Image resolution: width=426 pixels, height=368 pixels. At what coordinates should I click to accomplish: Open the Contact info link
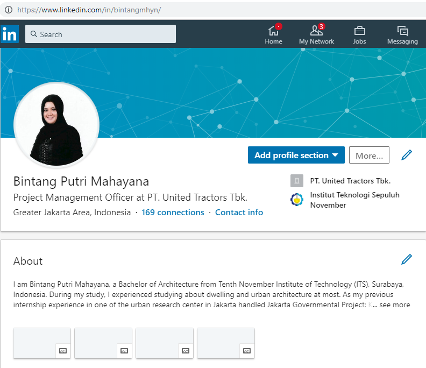[x=239, y=213]
